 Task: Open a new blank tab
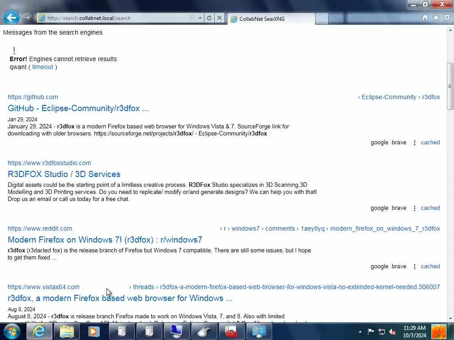click(322, 19)
